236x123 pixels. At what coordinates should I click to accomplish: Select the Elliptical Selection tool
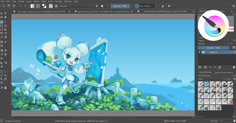(x=5, y=71)
